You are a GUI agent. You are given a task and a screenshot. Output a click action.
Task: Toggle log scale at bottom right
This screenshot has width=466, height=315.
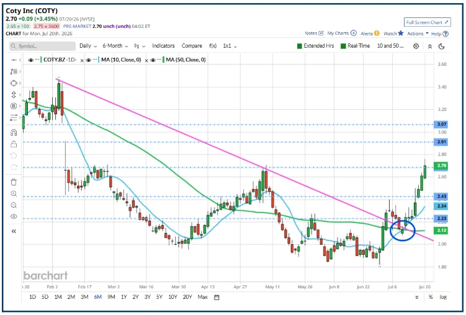tap(443, 297)
